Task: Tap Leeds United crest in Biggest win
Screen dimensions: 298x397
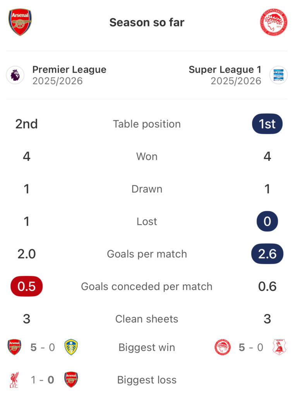Action: click(71, 347)
